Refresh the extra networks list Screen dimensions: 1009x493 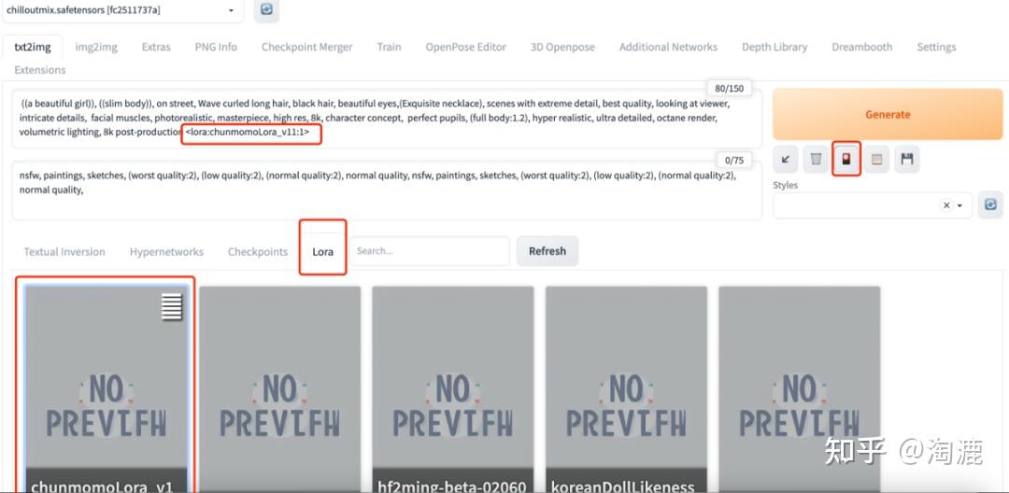click(x=547, y=250)
